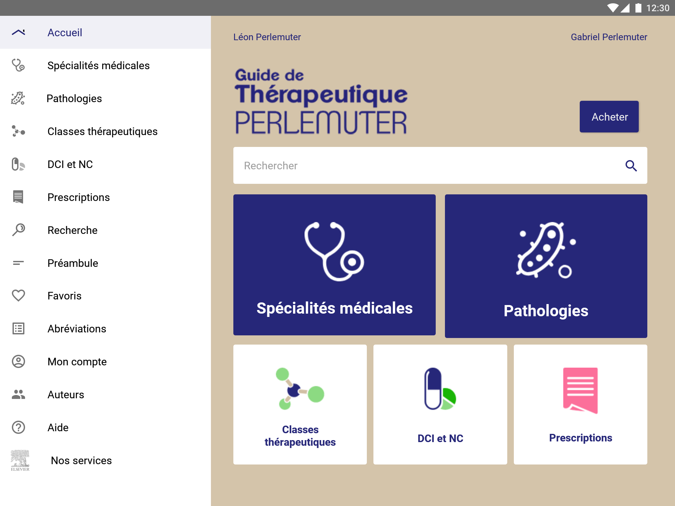
Task: Open the Spécialités médicales label on large tile
Action: (x=335, y=308)
